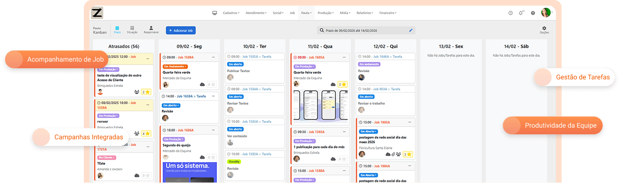This screenshot has width=620, height=183.
Task: Click the Z logo in the header
Action: coord(97,13)
